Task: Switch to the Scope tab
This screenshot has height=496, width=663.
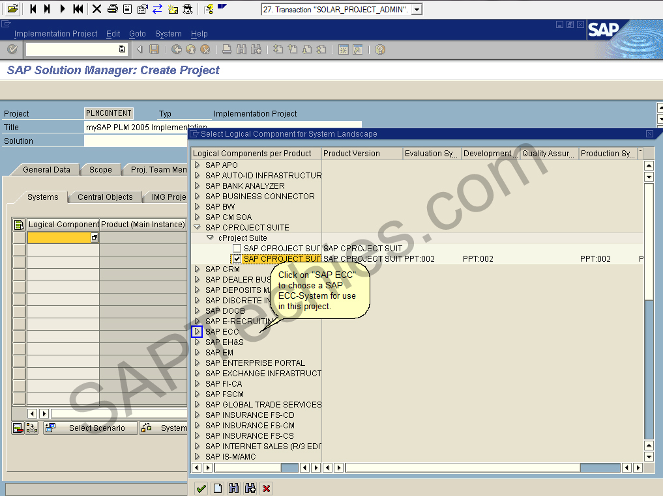Action: 100,170
